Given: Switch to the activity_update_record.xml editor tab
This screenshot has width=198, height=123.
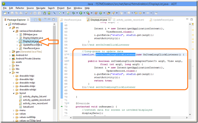Looking at the screenshot, I should click(129, 20).
